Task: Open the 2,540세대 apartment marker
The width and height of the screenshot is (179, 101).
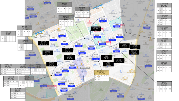Action: [x=148, y=65]
